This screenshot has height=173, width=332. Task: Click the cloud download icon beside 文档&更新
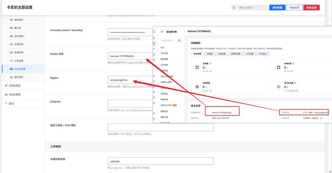coord(6,94)
